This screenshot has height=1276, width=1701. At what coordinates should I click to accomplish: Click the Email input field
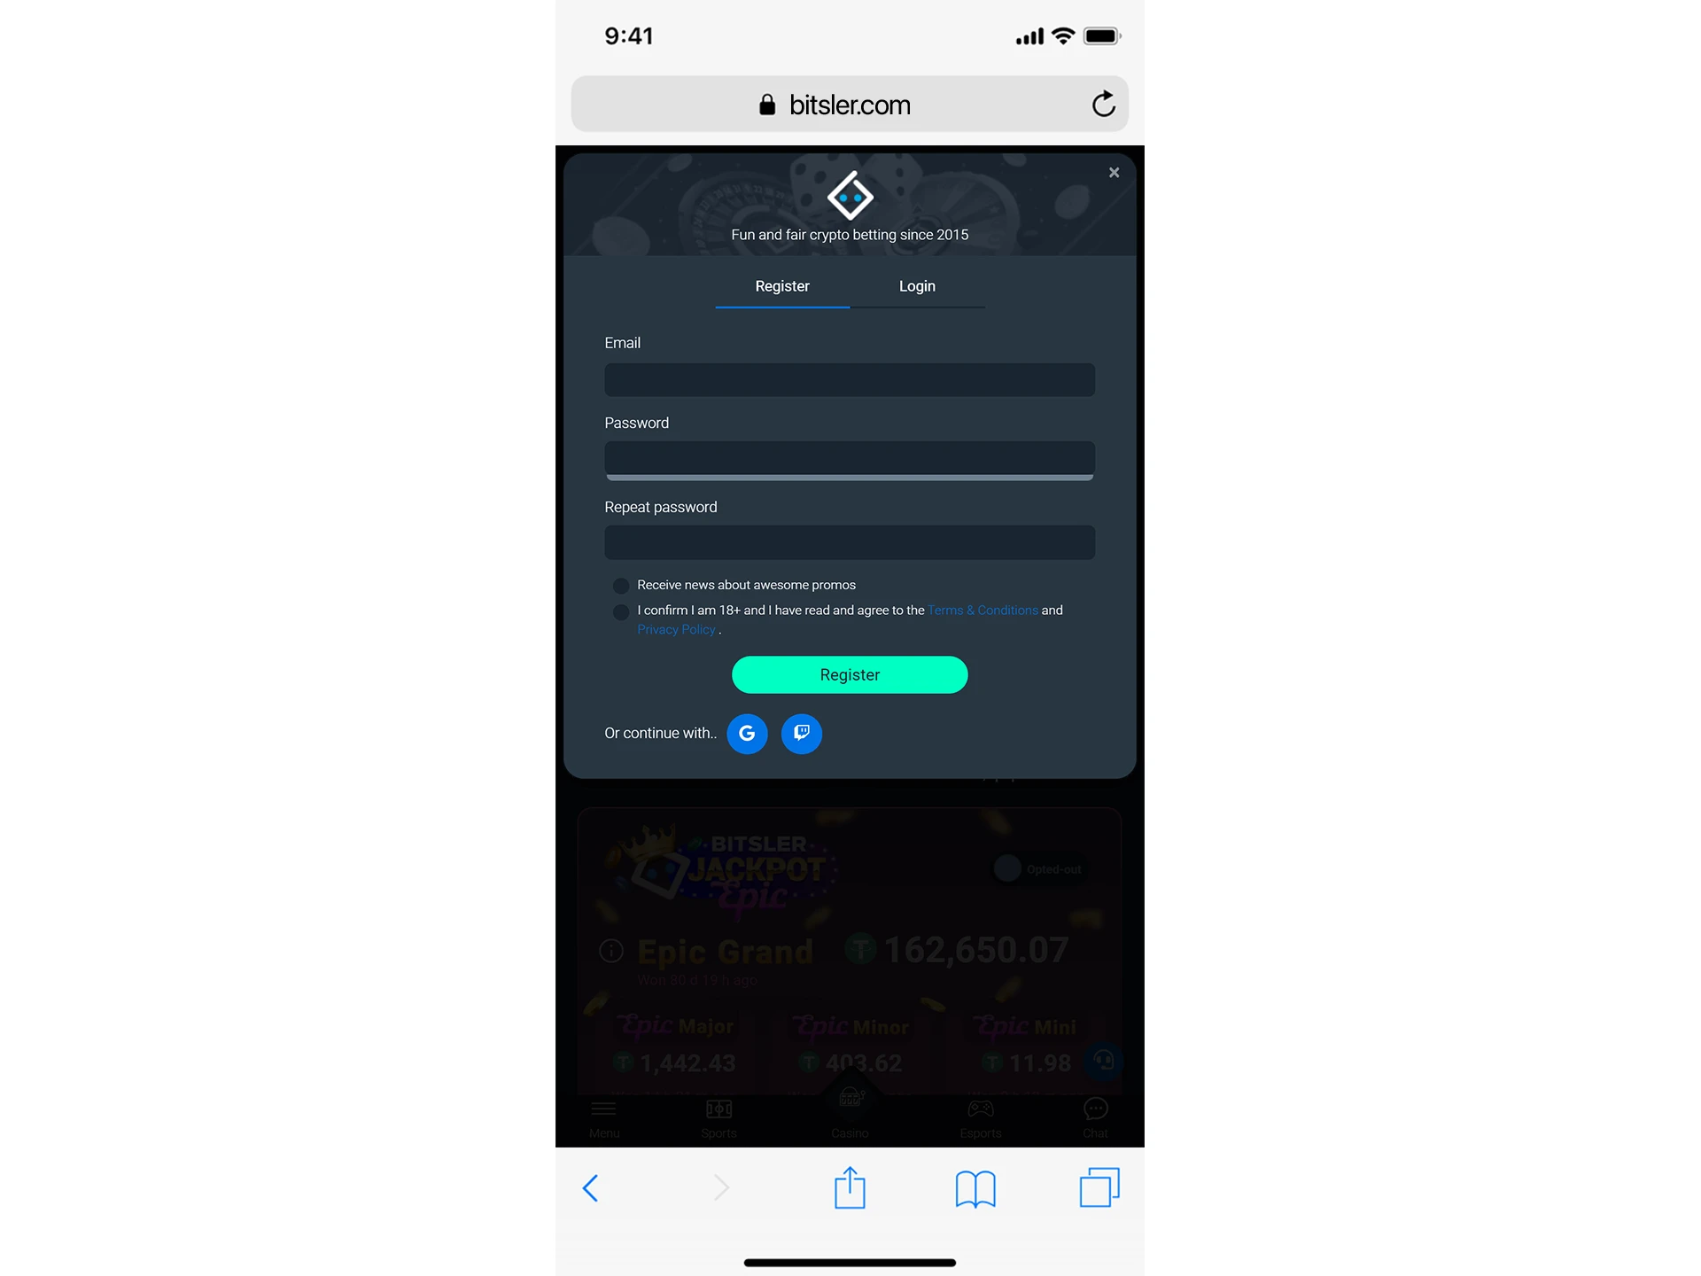point(849,379)
